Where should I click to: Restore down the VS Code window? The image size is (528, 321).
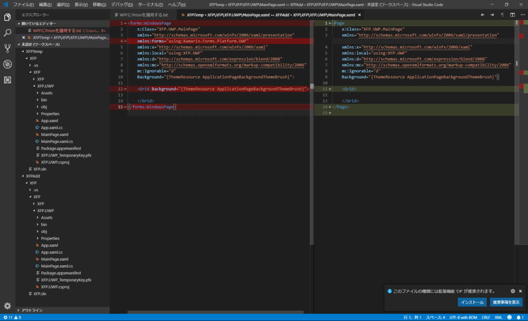coord(506,4)
